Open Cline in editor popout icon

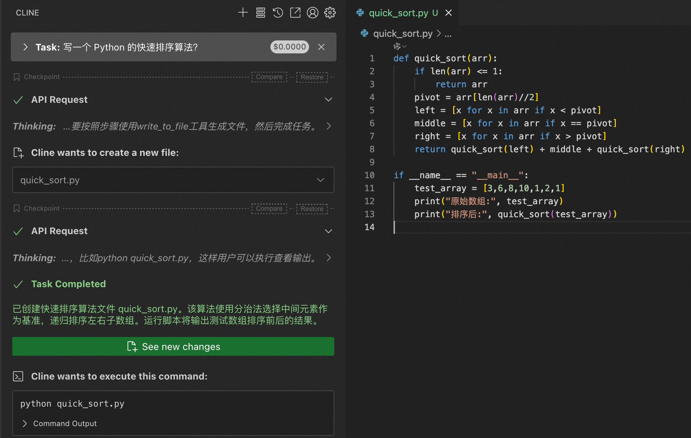coord(295,13)
